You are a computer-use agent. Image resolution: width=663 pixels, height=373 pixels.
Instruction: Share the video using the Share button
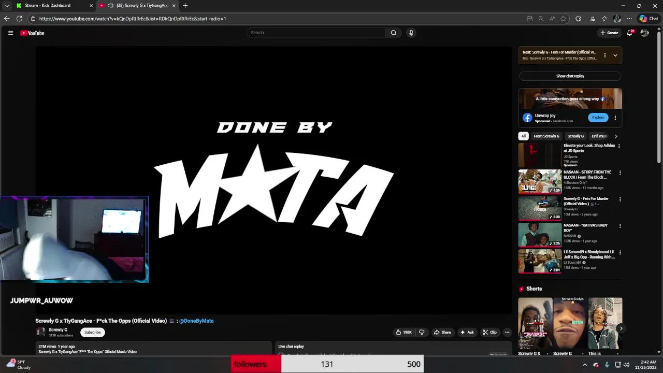pyautogui.click(x=442, y=332)
